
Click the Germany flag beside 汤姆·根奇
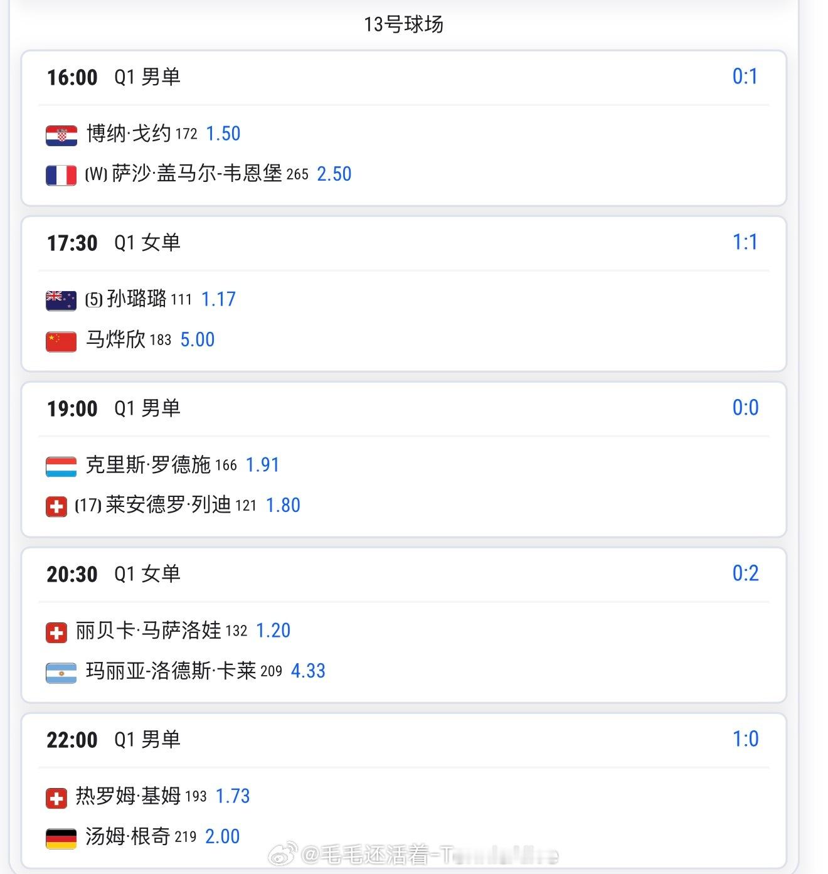(x=61, y=838)
